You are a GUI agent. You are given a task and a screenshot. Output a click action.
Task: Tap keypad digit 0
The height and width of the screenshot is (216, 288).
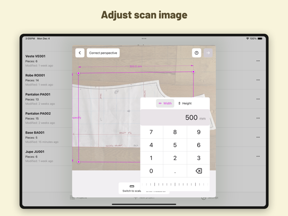point(151,171)
